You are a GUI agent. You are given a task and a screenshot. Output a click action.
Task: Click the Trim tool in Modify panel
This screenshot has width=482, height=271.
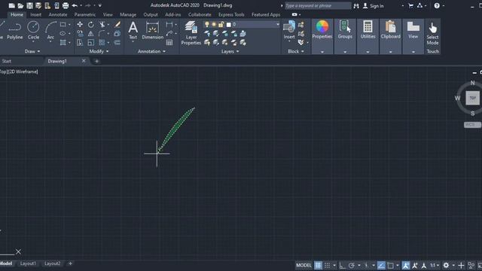[102, 25]
